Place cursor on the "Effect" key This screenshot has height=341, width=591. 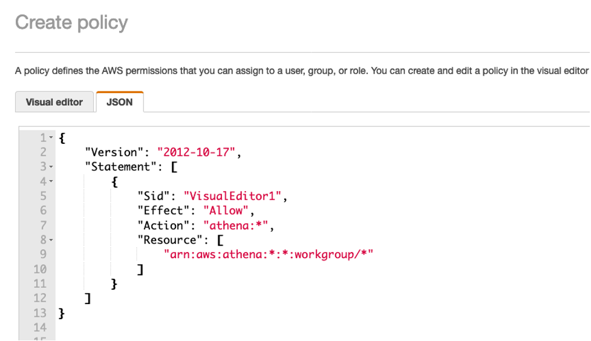click(x=163, y=211)
